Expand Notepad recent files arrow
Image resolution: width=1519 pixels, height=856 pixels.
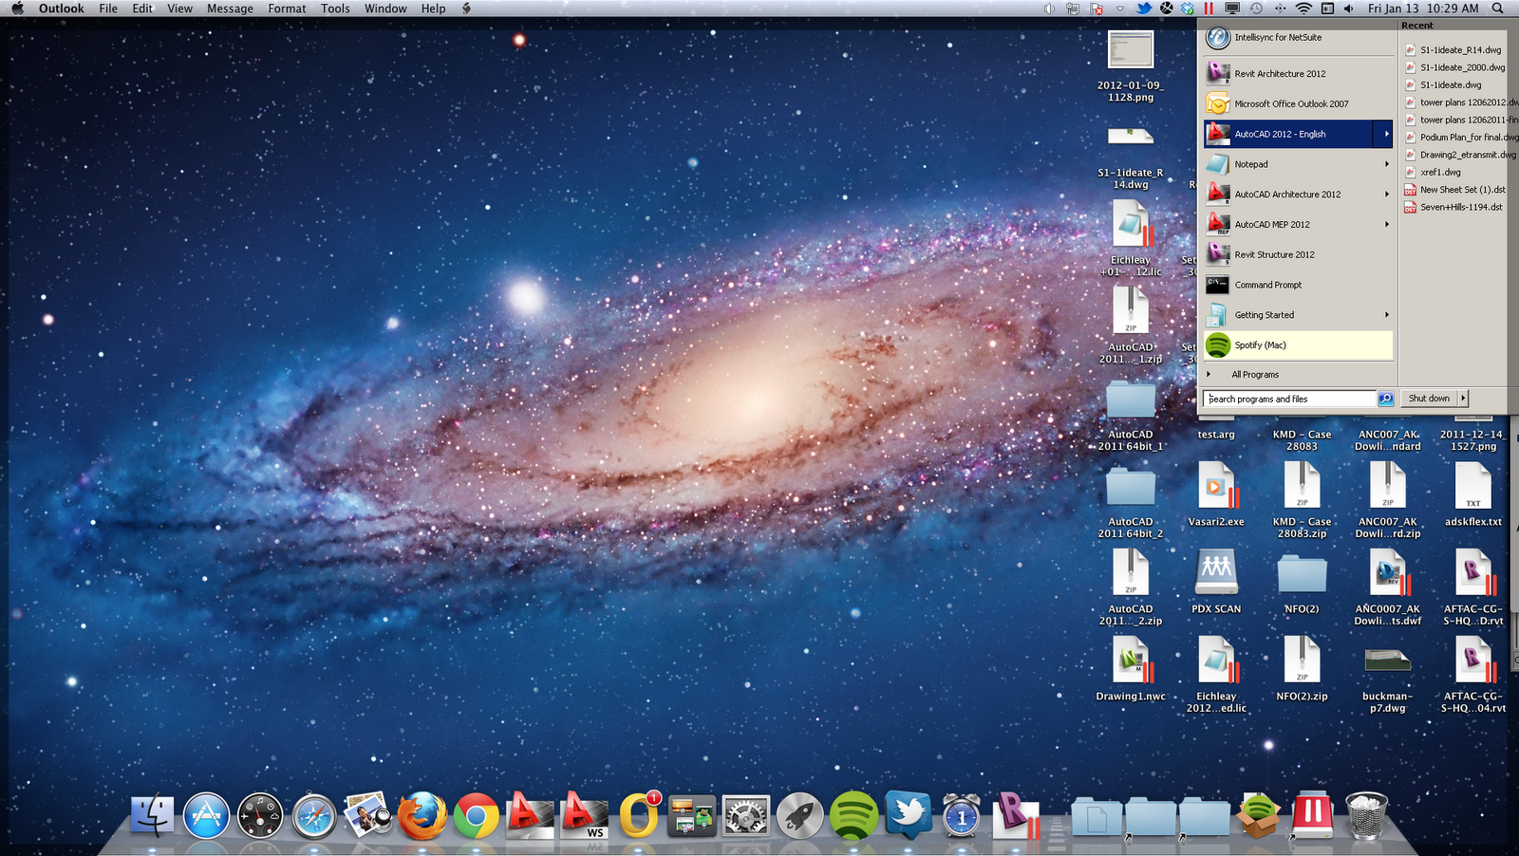click(x=1386, y=164)
